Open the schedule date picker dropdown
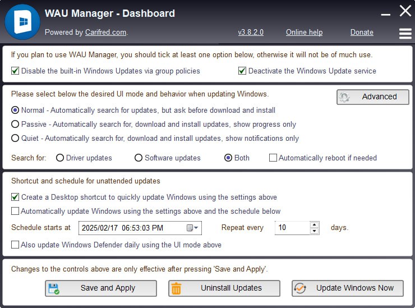Screen dimensions: 415x308 click(192, 228)
